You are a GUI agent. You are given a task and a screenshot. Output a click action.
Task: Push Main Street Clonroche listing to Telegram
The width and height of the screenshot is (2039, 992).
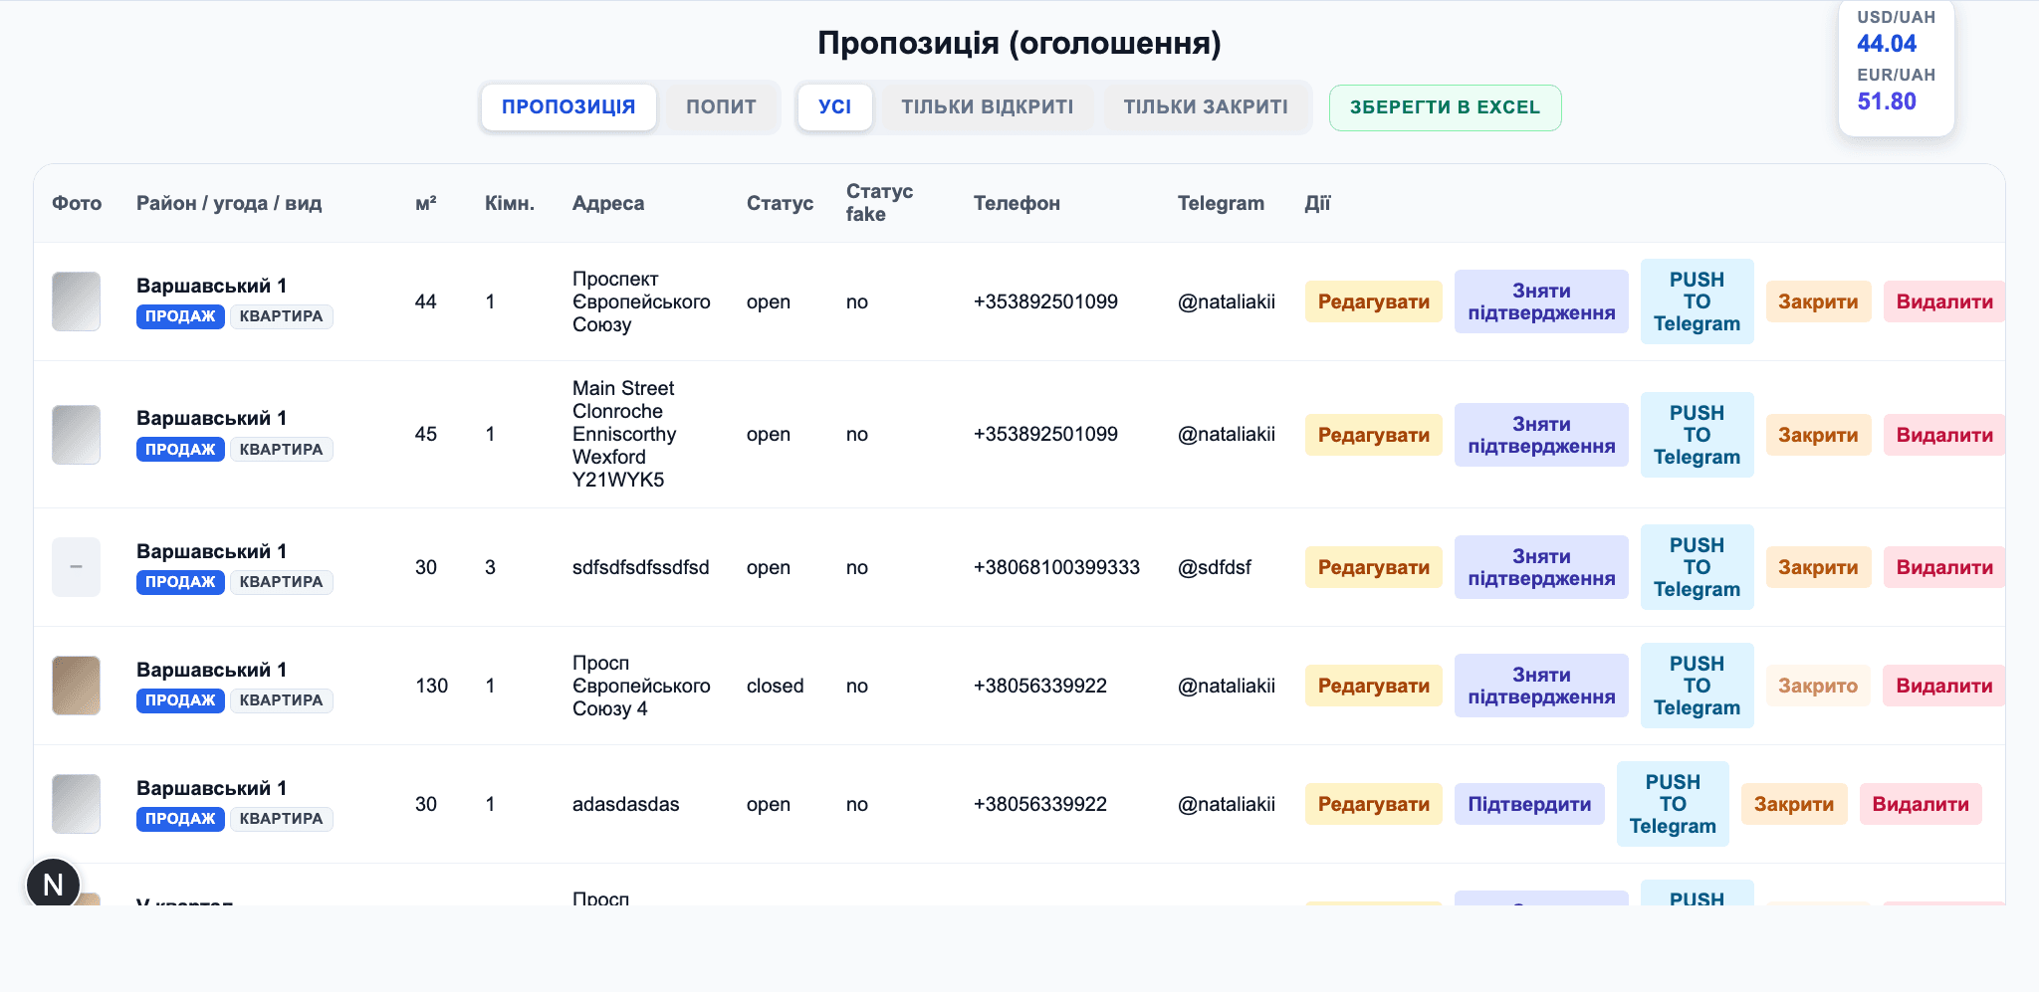coord(1698,435)
